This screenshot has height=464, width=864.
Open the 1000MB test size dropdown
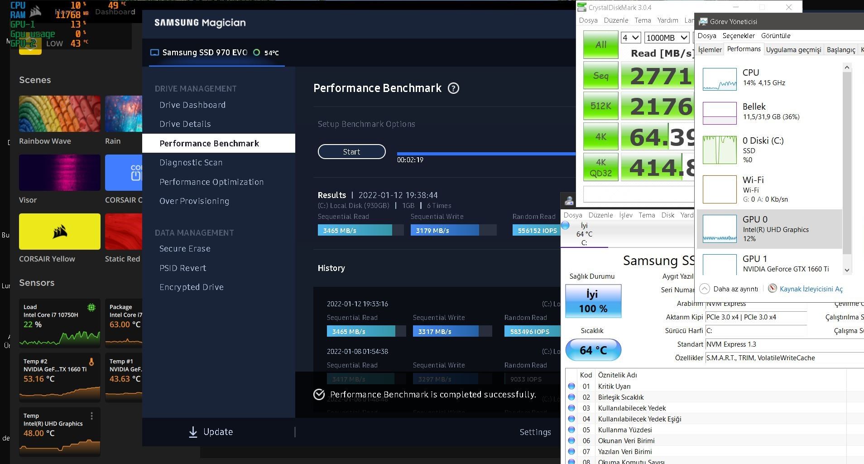[x=667, y=38]
